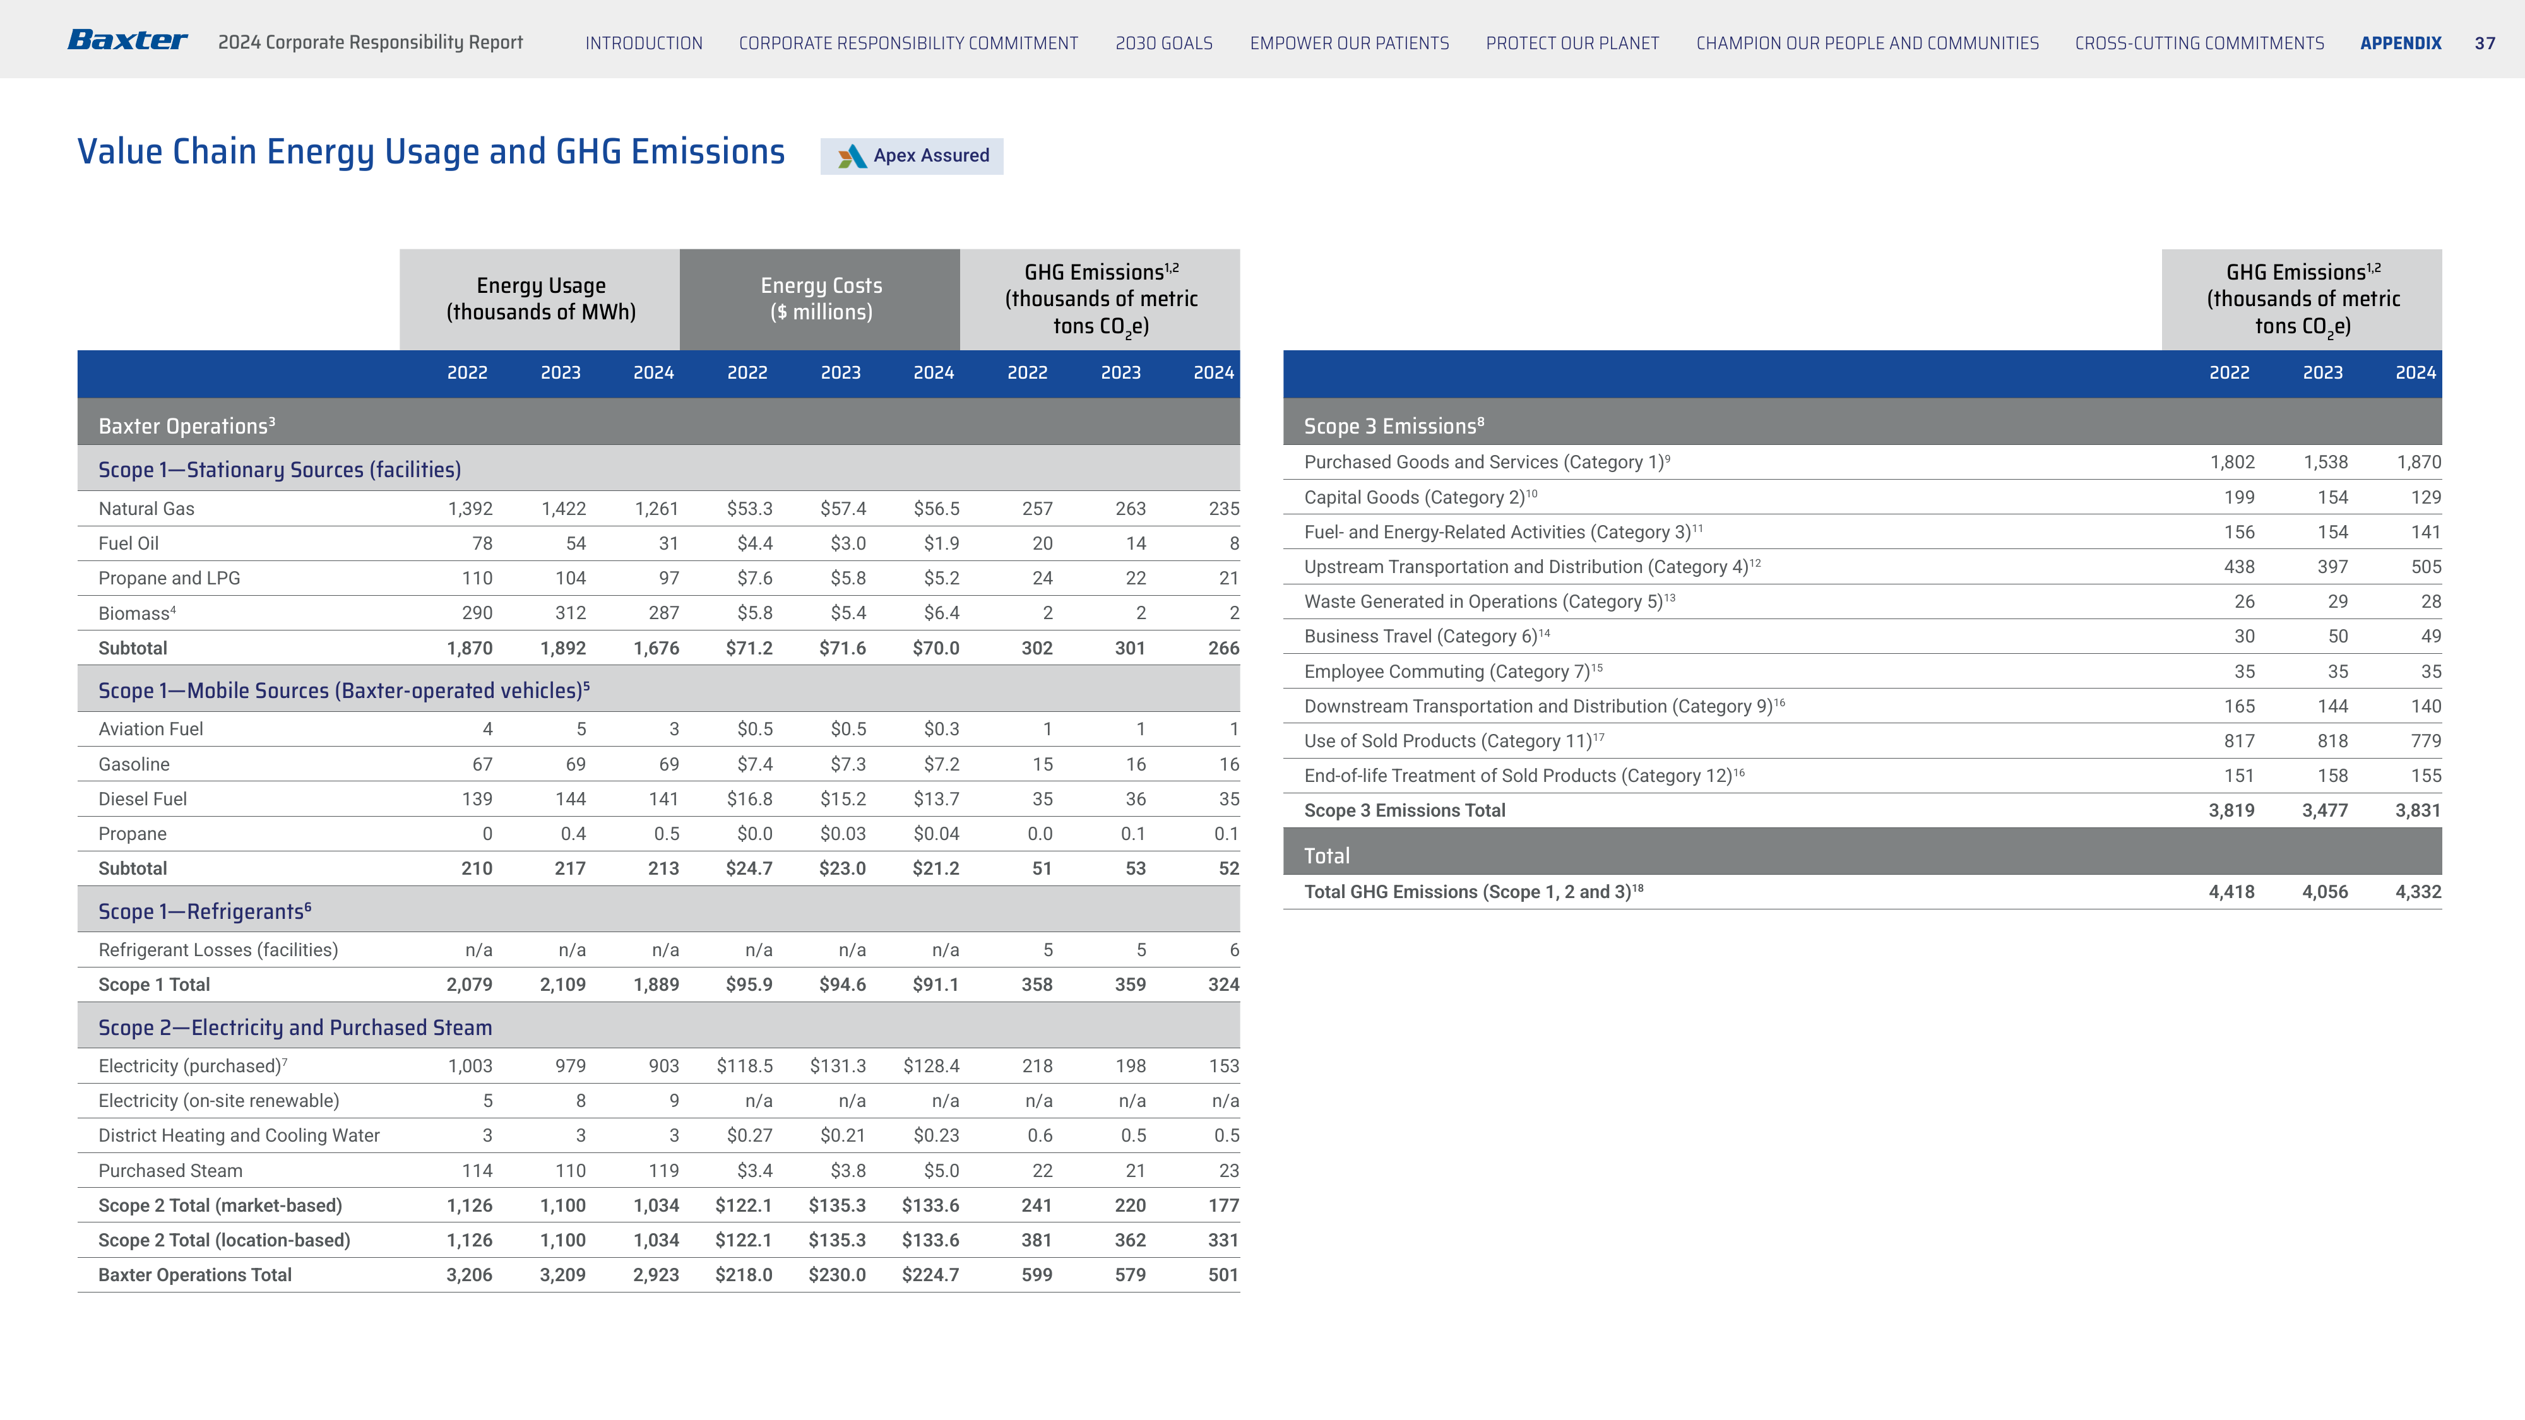Select Baxter Operations Total row label
Screen dimensions: 2525x1420
pos(194,1275)
